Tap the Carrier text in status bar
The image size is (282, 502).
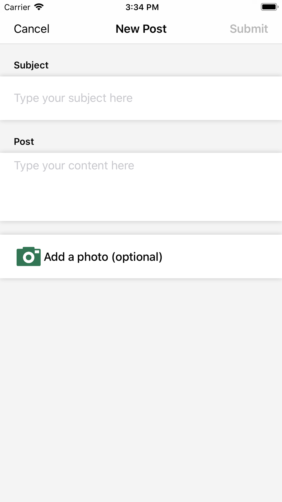[17, 7]
